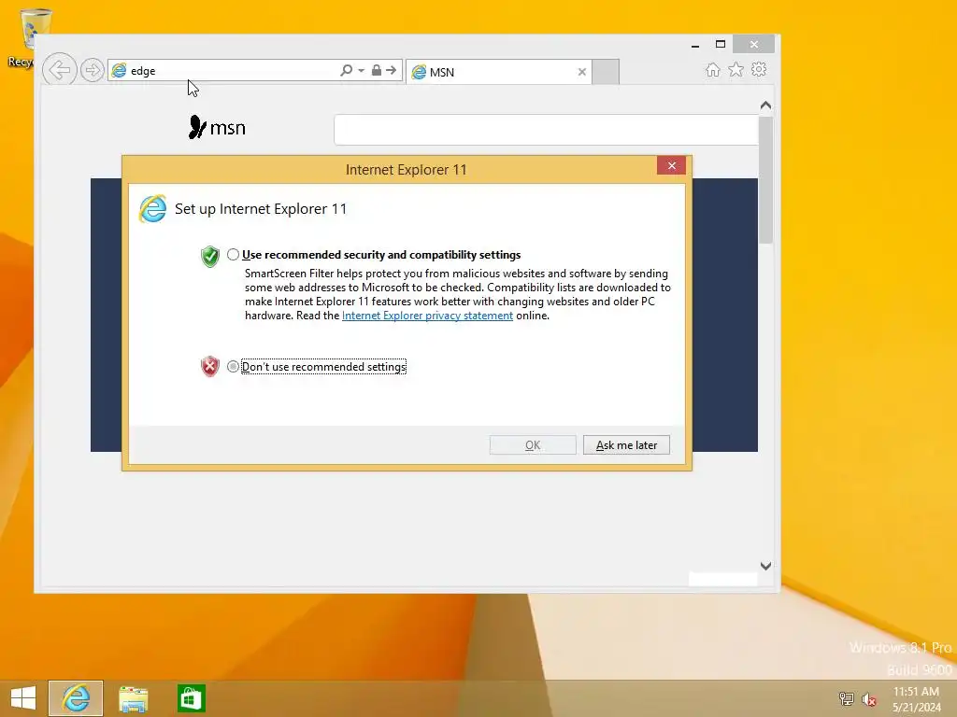
Task: Click the msn logo on the page
Action: tap(217, 127)
